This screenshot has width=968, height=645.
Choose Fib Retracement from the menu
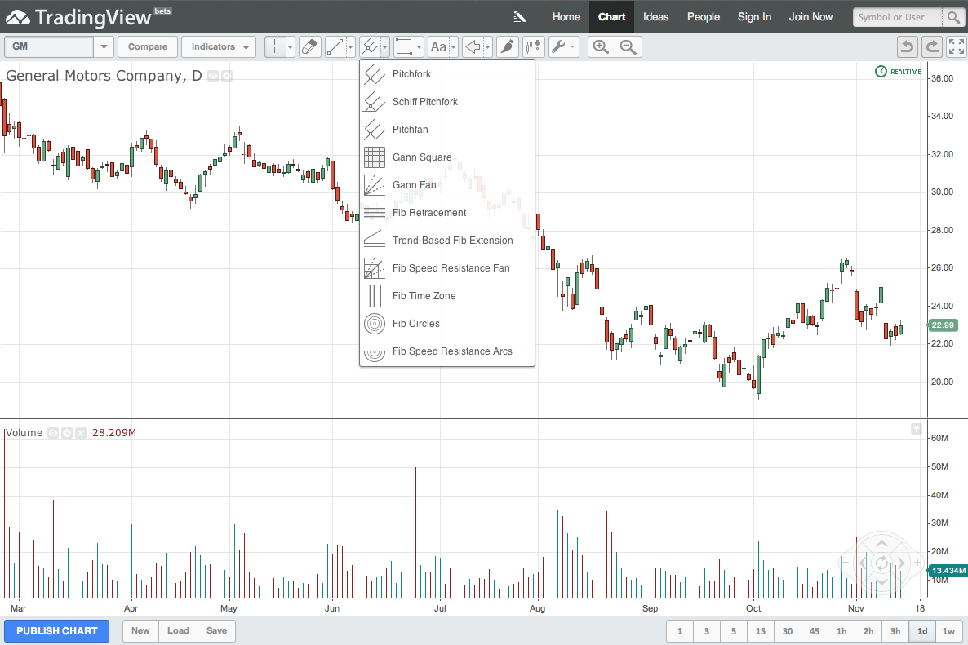(x=429, y=213)
